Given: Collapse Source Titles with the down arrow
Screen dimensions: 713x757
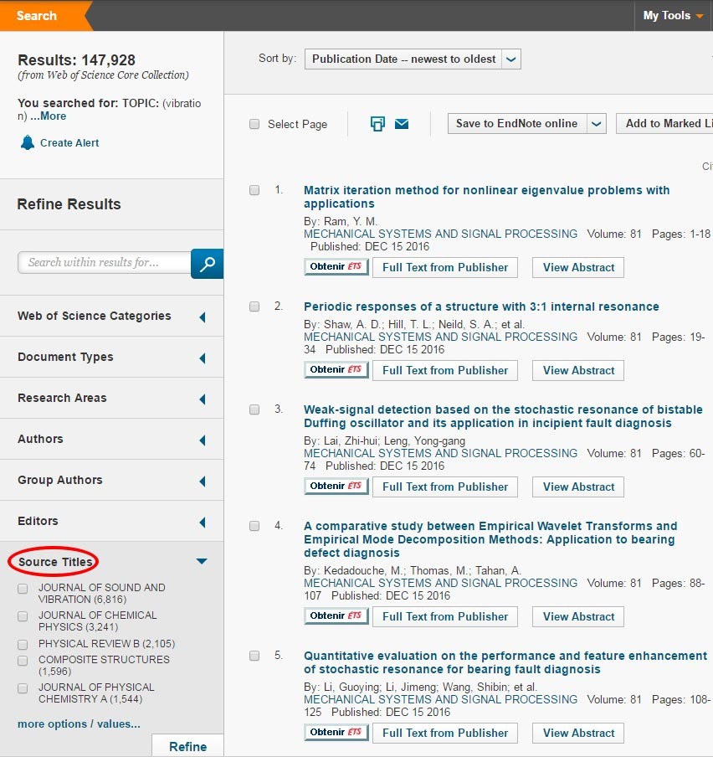Looking at the screenshot, I should click(201, 562).
